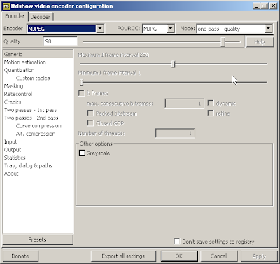
Task: Select Two passes - 2nd pass
Action: [38, 118]
